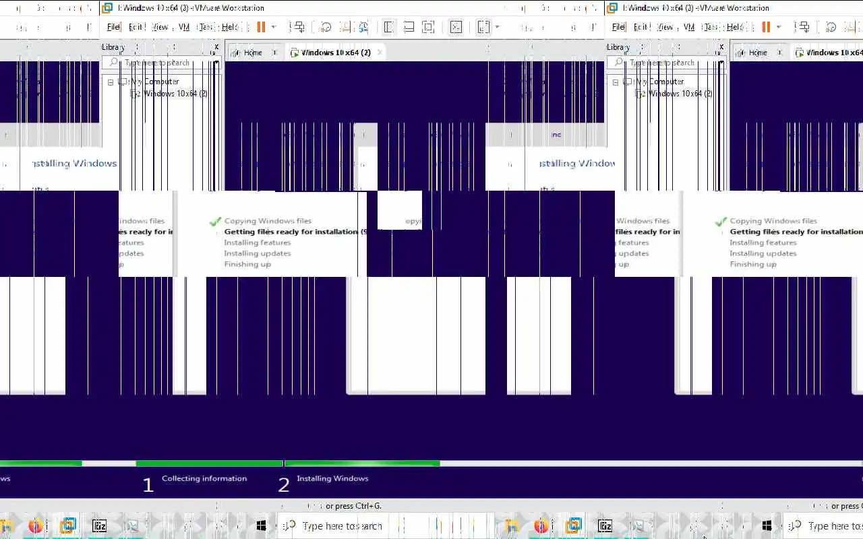Select Windows 10 x64 (2) in the right-side Library tree

coord(680,94)
